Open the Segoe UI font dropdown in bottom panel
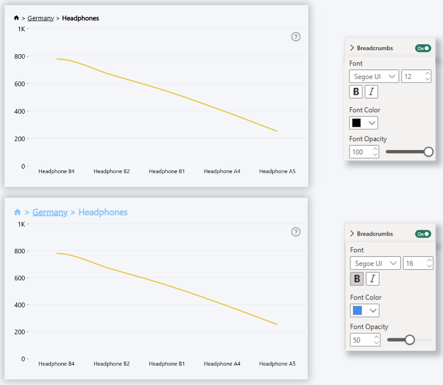Image resolution: width=443 pixels, height=385 pixels. [x=375, y=263]
